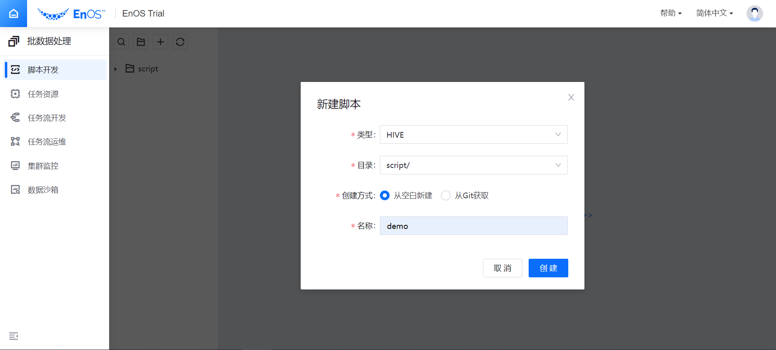Select the 从Git获取 radio option
The image size is (776, 350).
[446, 196]
